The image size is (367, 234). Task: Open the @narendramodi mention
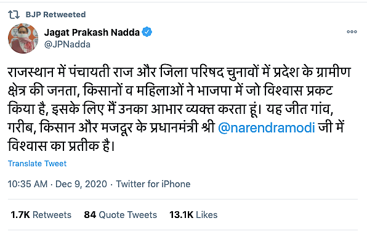(267, 127)
